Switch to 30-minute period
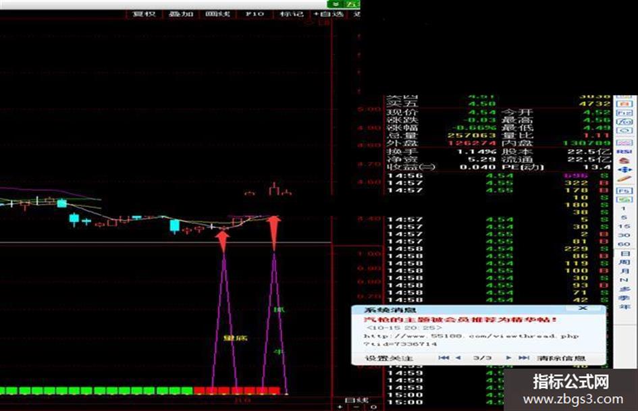Image resolution: width=638 pixels, height=411 pixels. tap(623, 236)
